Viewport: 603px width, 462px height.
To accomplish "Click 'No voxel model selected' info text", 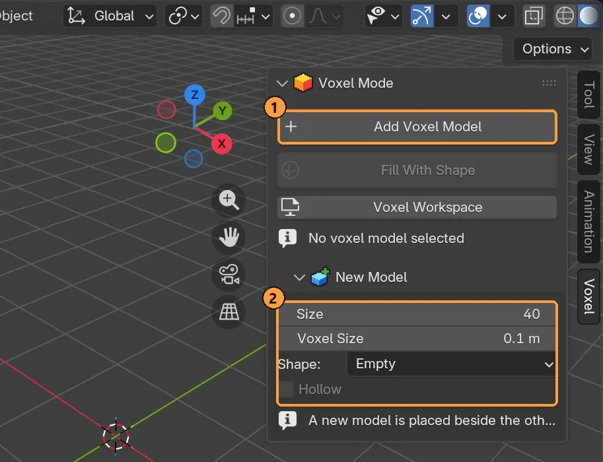I will (386, 238).
